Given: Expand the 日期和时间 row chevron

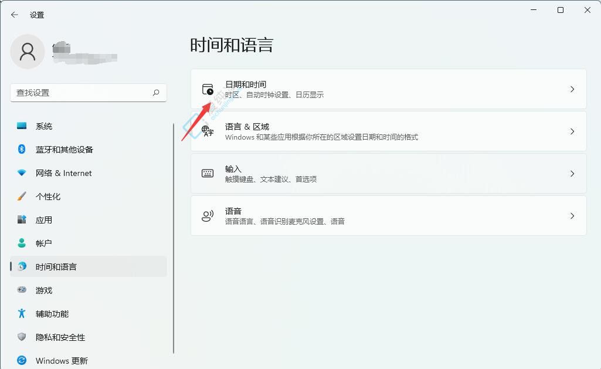Looking at the screenshot, I should pos(572,89).
